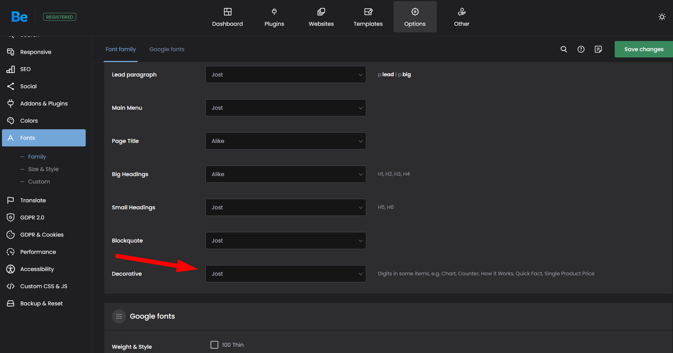Open the help question mark icon

pos(581,49)
